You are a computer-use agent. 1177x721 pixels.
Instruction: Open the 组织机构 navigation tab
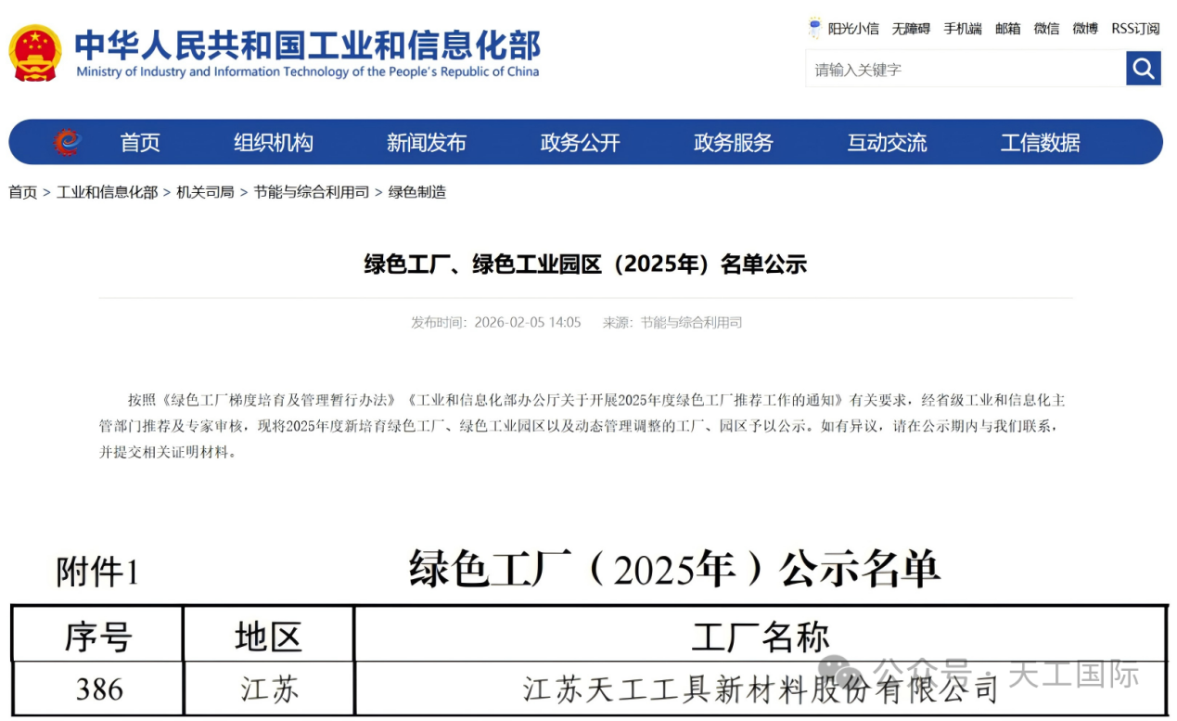coord(274,143)
